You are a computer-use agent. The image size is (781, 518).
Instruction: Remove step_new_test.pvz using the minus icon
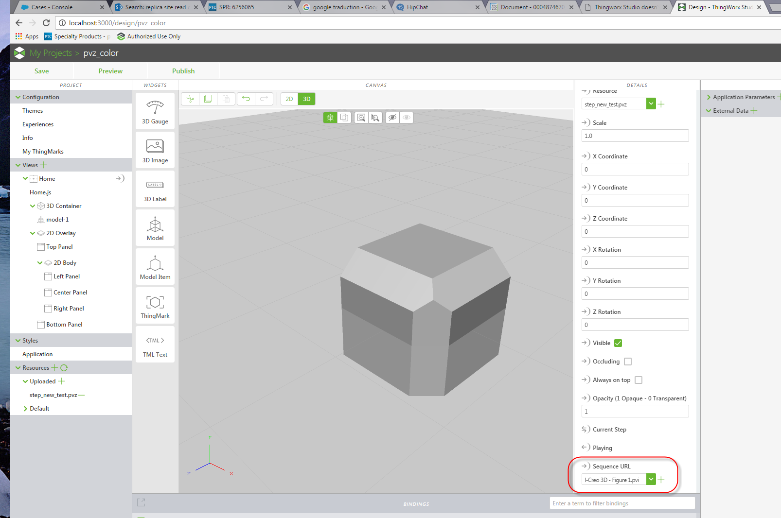81,395
